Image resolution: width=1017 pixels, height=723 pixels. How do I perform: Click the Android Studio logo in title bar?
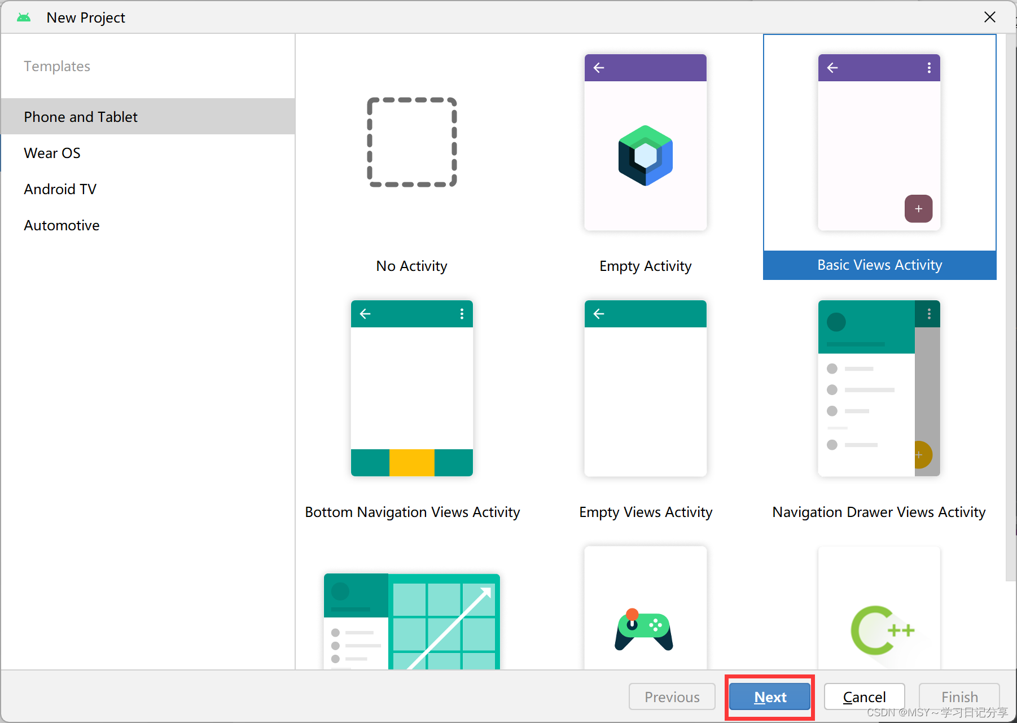[24, 17]
